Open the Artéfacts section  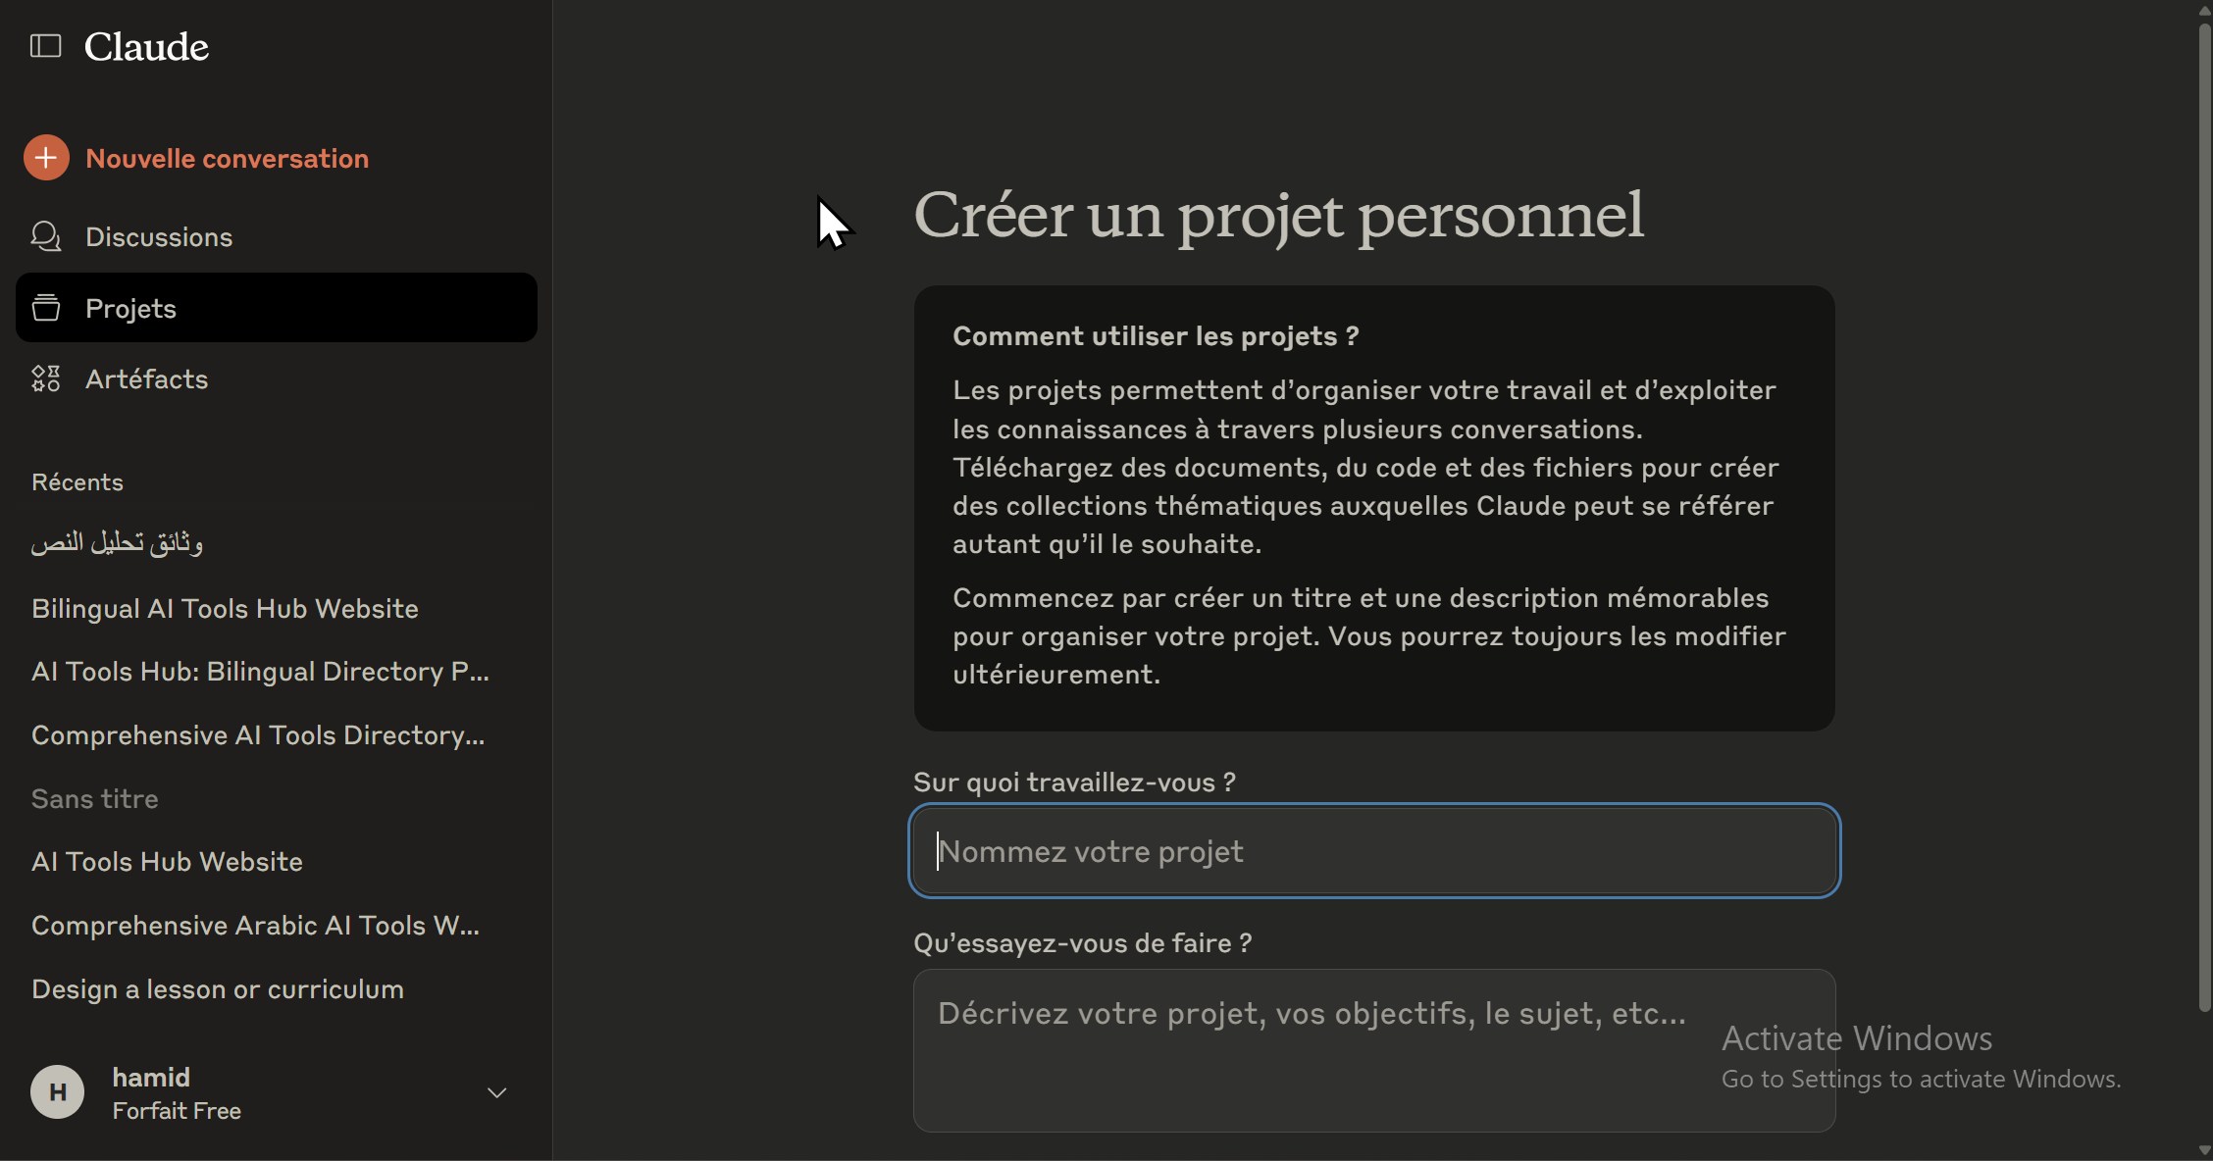[x=146, y=379]
